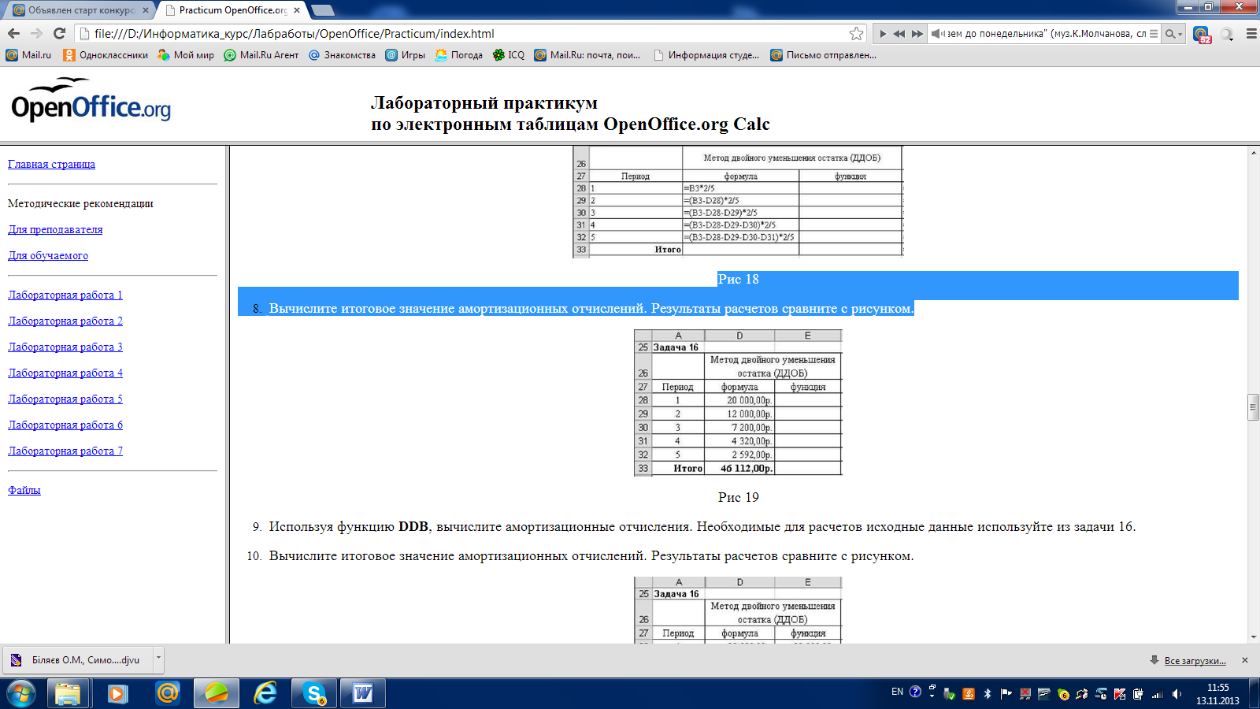Open the Для обучаемого link
1260x709 pixels.
click(48, 255)
